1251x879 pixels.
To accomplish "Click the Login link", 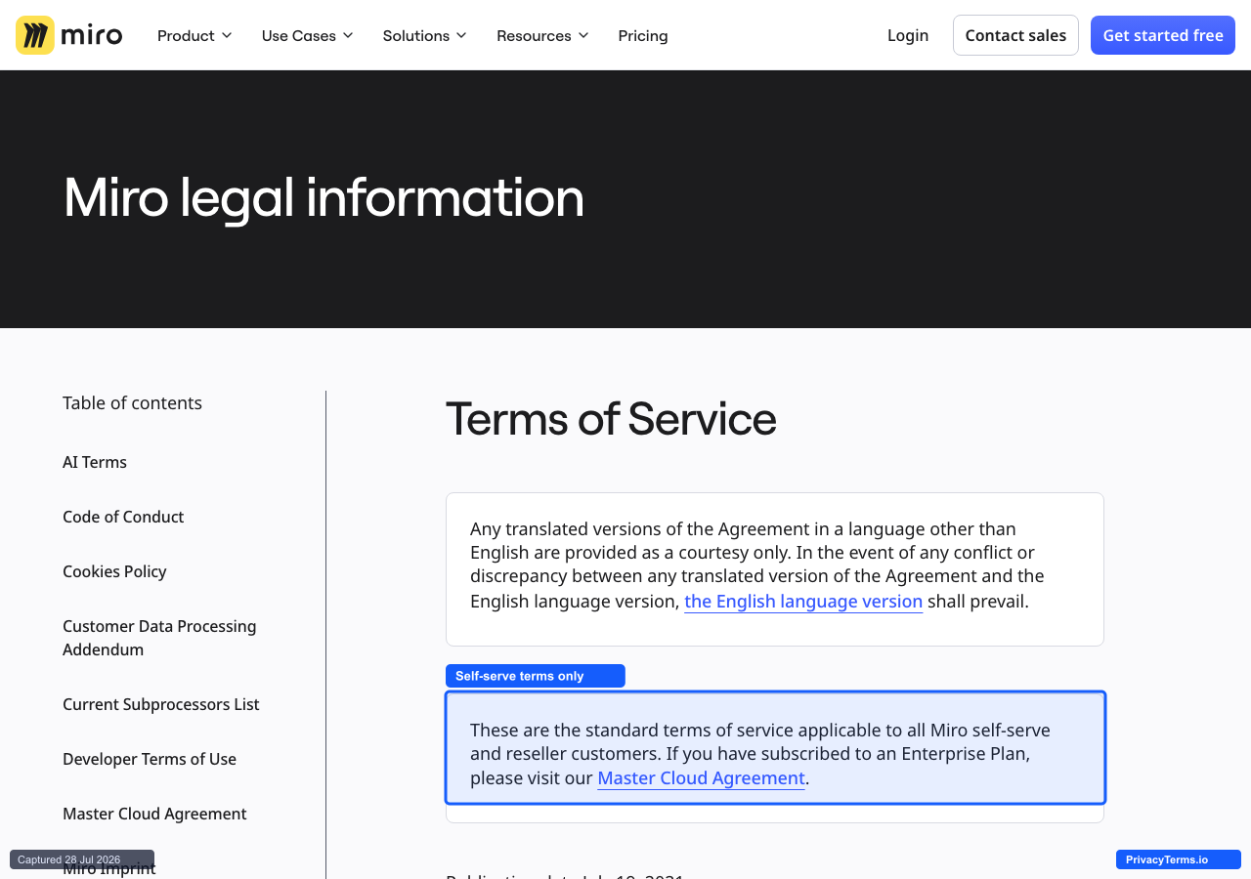I will [908, 35].
